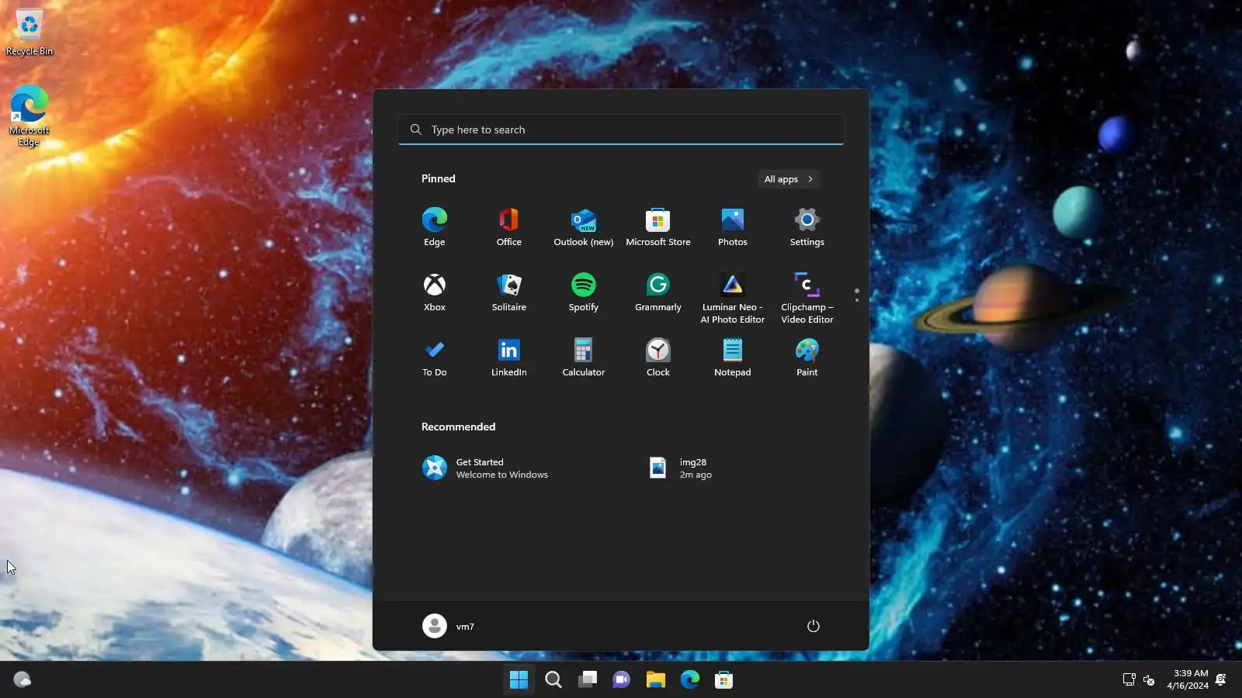The image size is (1242, 698).
Task: Launch the To Do app
Action: click(x=435, y=358)
